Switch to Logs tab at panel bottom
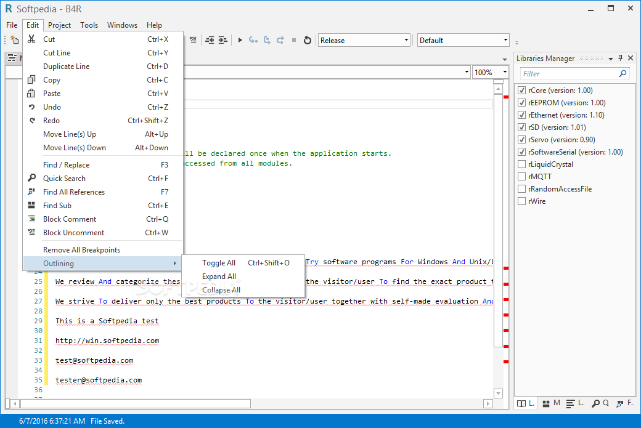This screenshot has height=428, width=641. tap(575, 403)
